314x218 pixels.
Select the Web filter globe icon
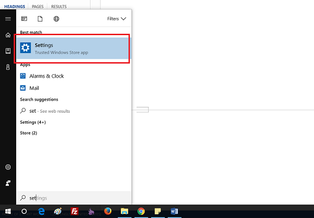pyautogui.click(x=56, y=19)
